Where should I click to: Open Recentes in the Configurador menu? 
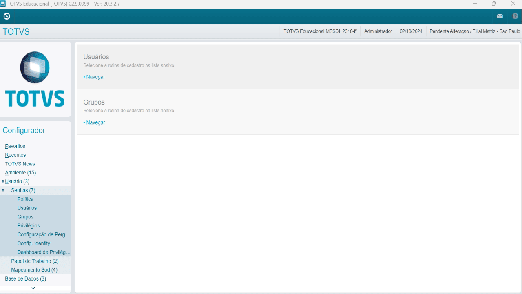pyautogui.click(x=15, y=155)
